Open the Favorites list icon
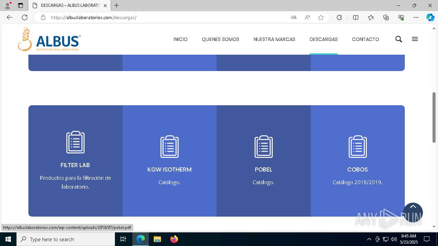This screenshot has width=438, height=246. pyautogui.click(x=371, y=17)
